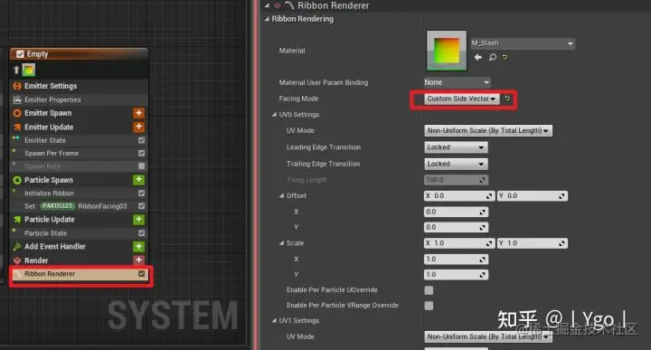Viewport: 651px width, 350px height.
Task: Click the Particle Spawn stage icon
Action: (17, 180)
